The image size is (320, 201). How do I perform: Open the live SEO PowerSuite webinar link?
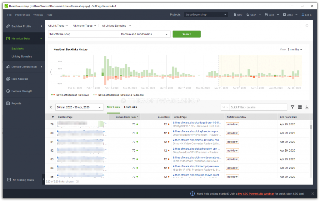pyautogui.click(x=256, y=193)
